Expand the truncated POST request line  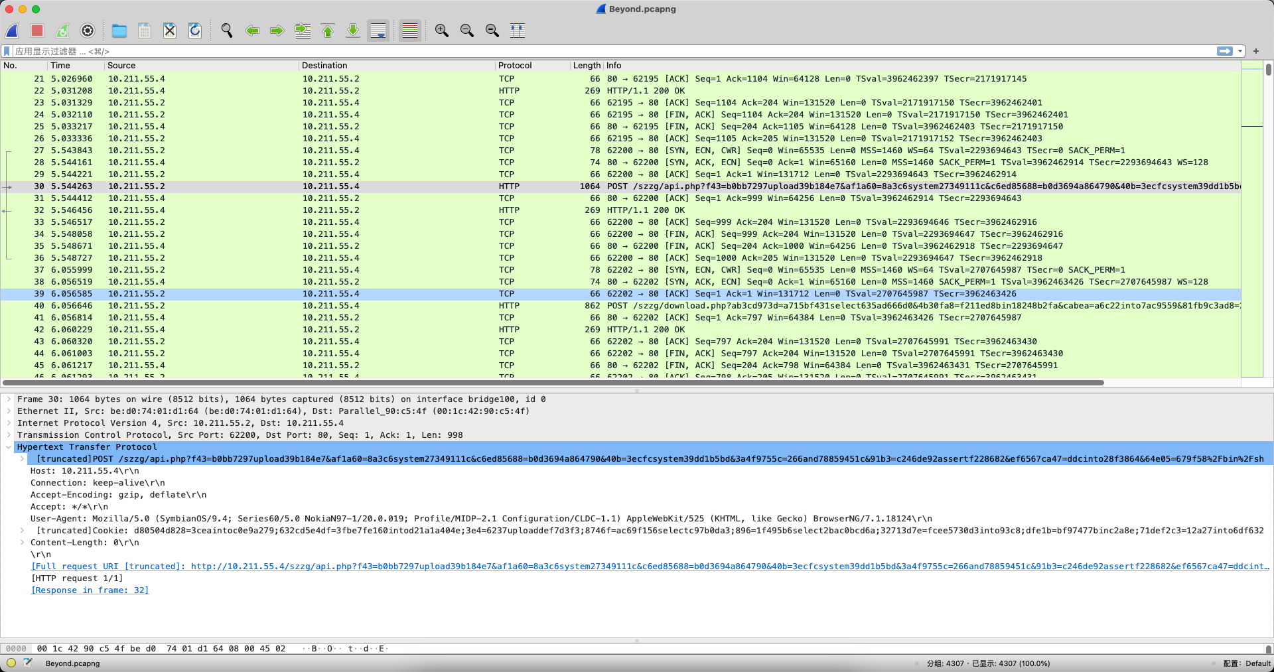tap(22, 459)
